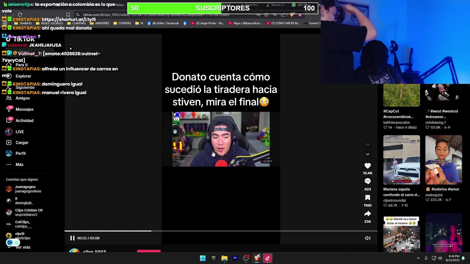470x264 pixels.
Task: Open CUENTAS bookmarks folder
Action: pos(122,23)
